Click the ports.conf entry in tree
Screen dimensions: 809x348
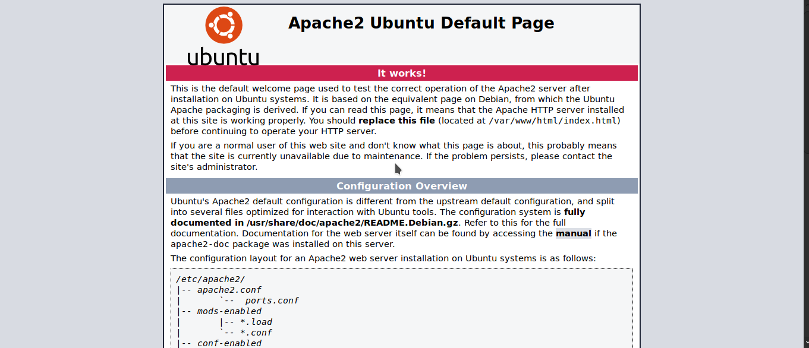[272, 300]
